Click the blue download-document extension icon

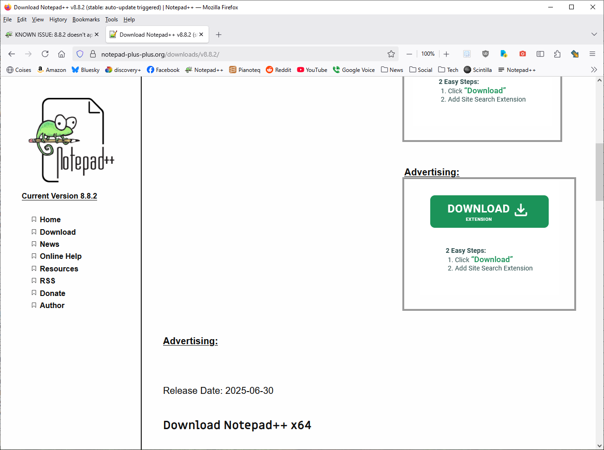click(504, 54)
